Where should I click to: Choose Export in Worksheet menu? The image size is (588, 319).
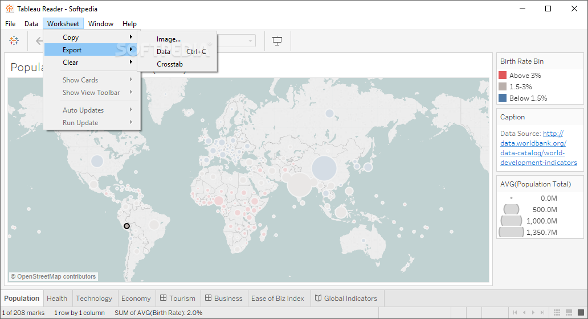tap(92, 50)
